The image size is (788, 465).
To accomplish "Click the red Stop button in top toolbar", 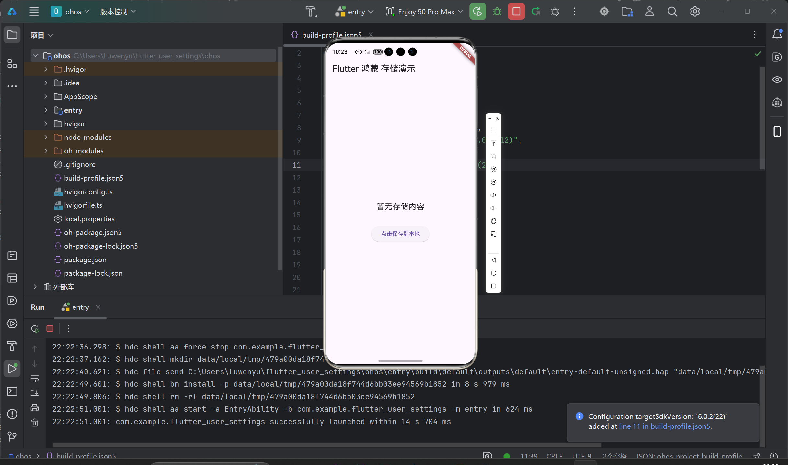I will pos(516,12).
